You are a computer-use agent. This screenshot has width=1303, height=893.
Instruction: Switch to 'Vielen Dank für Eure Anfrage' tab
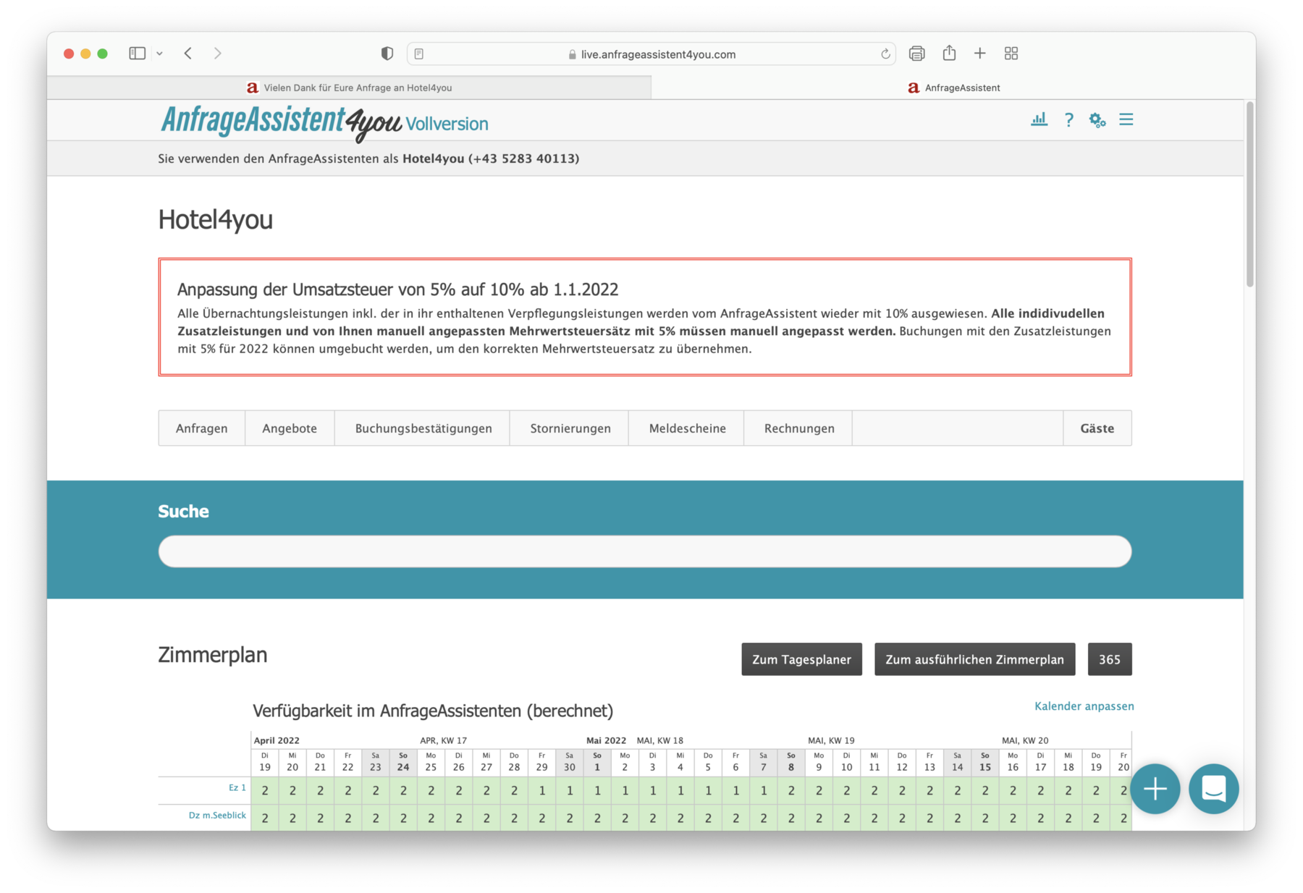pos(349,88)
